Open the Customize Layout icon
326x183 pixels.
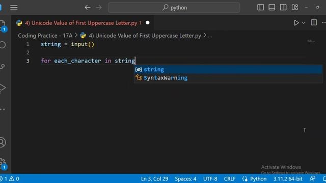(x=294, y=8)
